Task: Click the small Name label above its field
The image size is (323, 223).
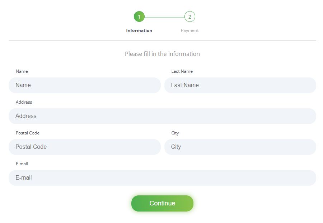Action: tap(22, 71)
